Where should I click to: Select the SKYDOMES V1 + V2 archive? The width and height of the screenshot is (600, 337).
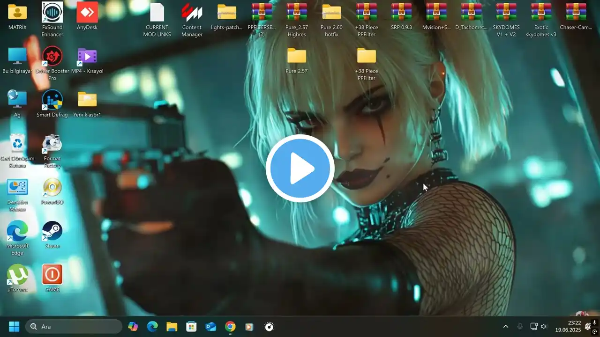pyautogui.click(x=506, y=13)
